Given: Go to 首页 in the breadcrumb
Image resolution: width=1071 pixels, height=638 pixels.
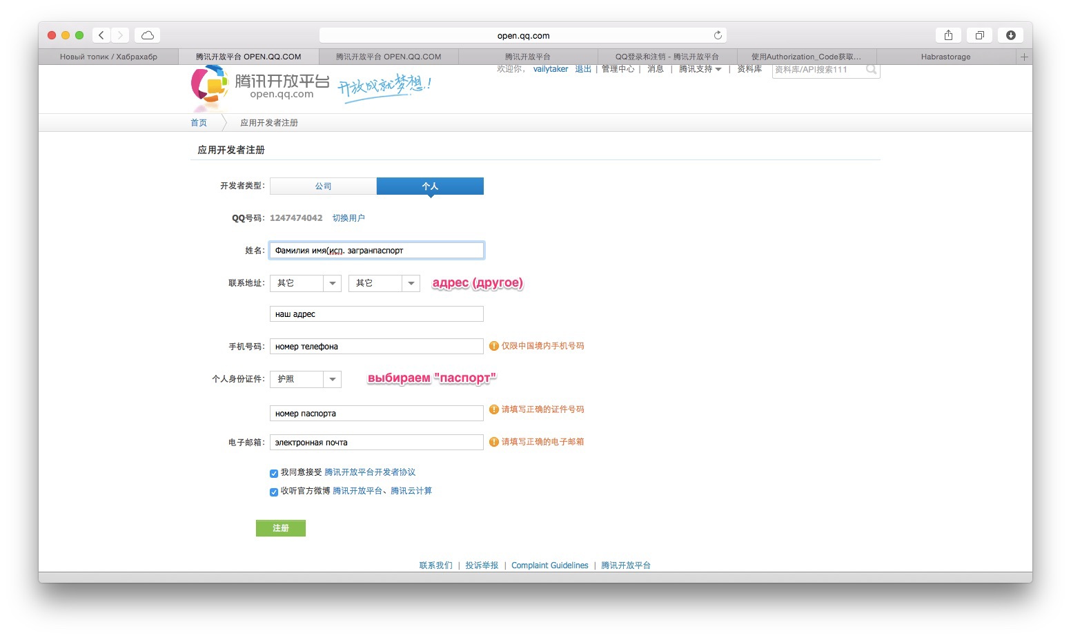Looking at the screenshot, I should tap(199, 123).
